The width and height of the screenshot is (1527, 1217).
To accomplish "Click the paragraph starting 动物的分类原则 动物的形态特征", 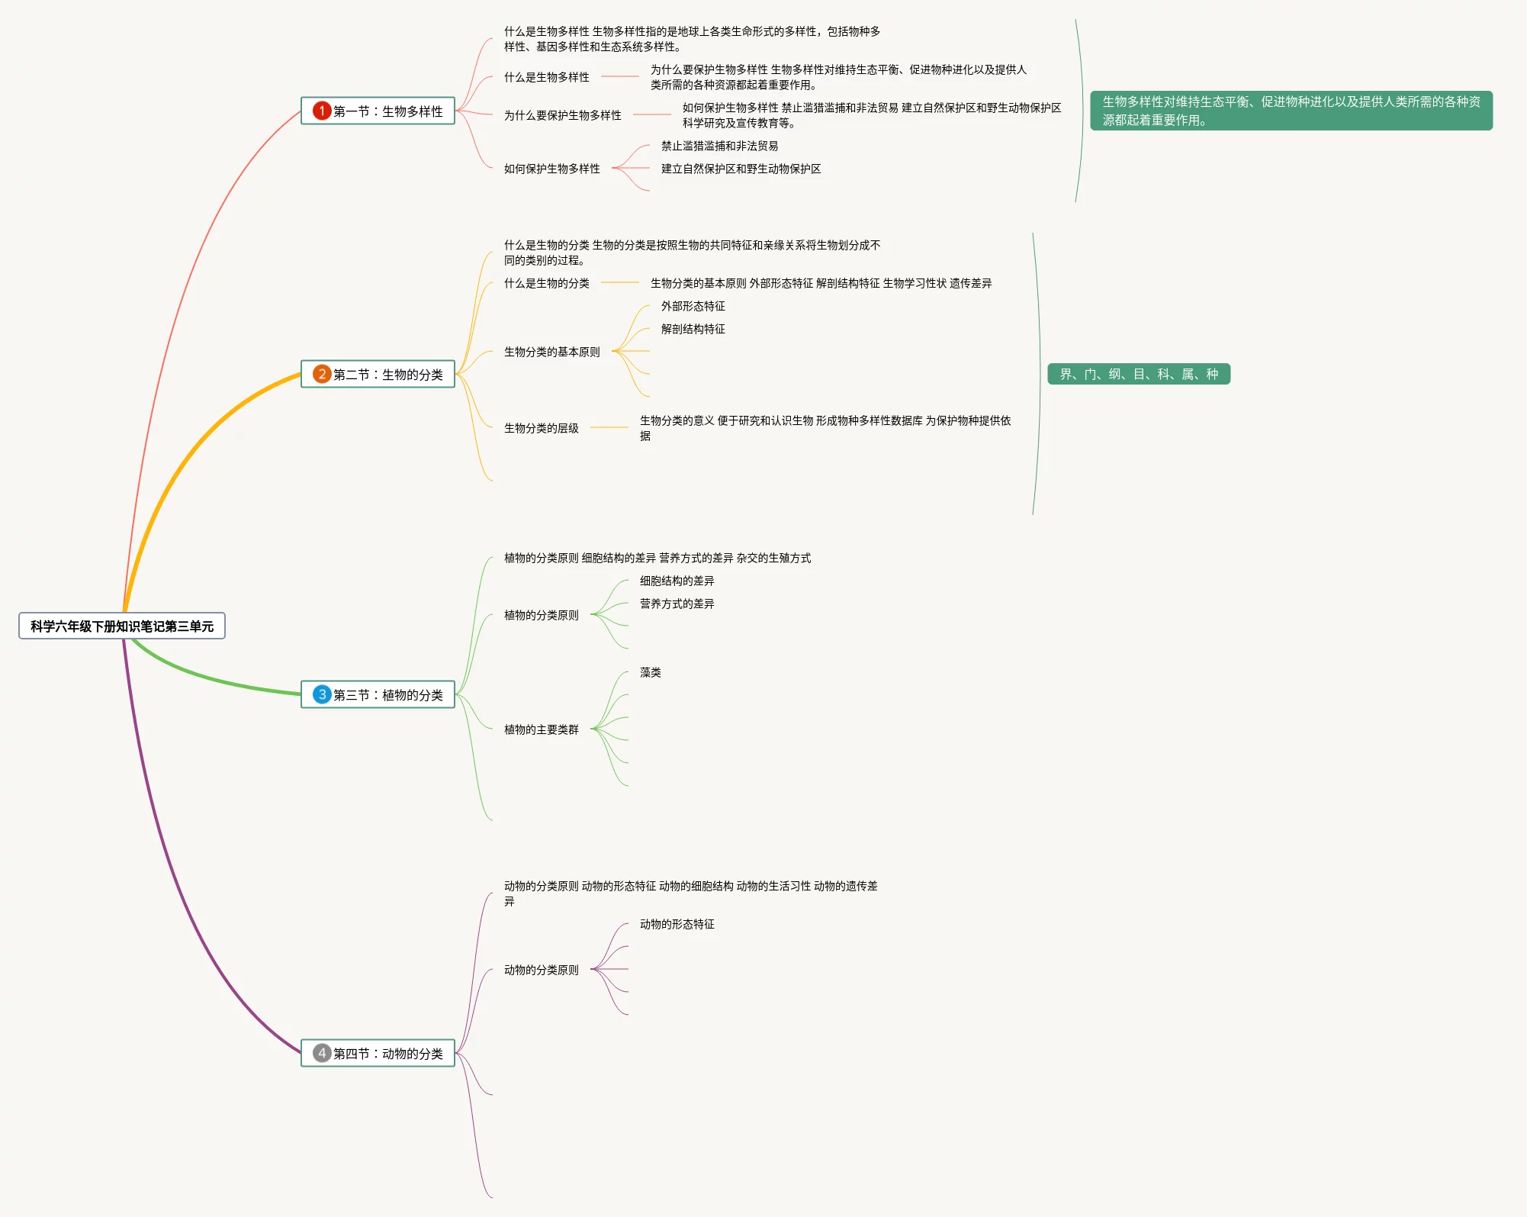I will (x=691, y=893).
